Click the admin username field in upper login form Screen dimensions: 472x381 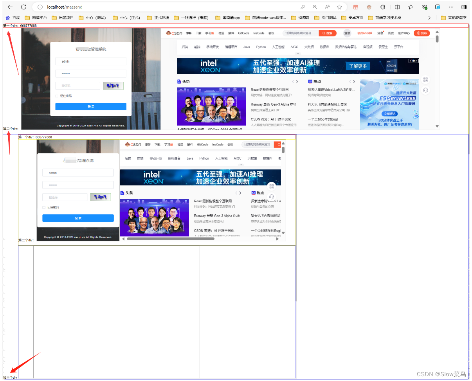(91, 61)
